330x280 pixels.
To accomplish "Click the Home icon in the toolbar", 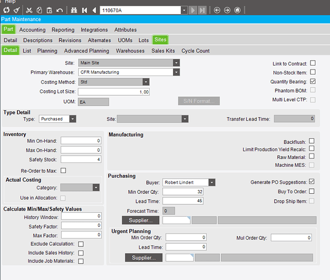I will 237,10.
